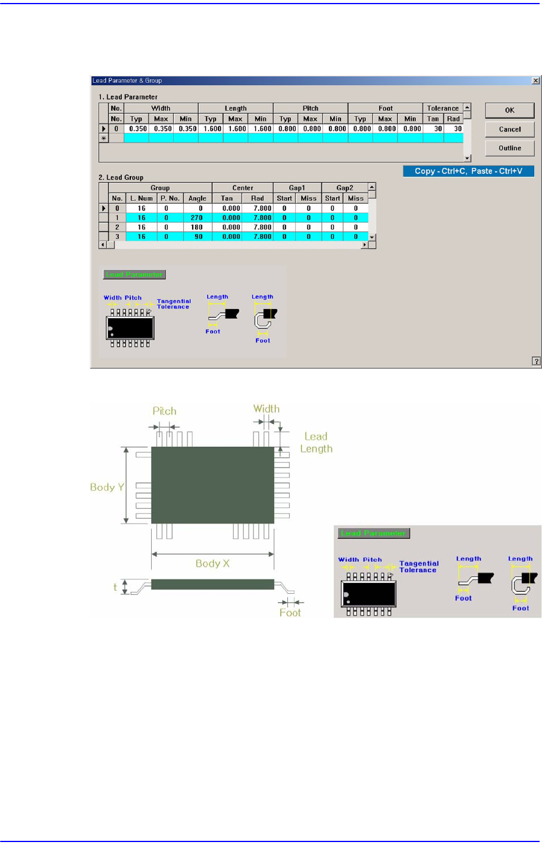Click the help question mark icon
This screenshot has width=542, height=848.
tap(535, 361)
